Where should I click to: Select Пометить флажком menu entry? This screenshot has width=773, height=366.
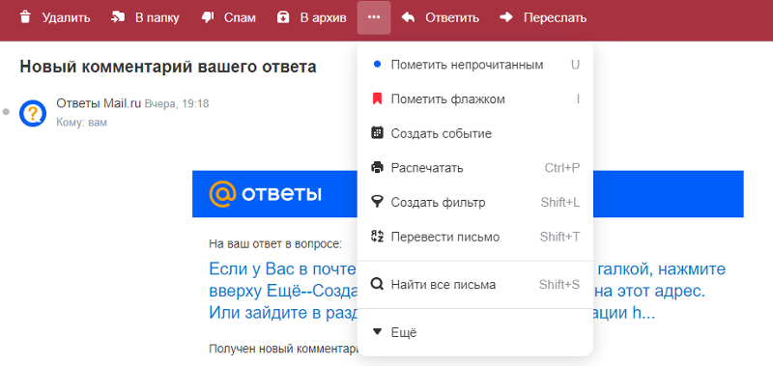474,99
